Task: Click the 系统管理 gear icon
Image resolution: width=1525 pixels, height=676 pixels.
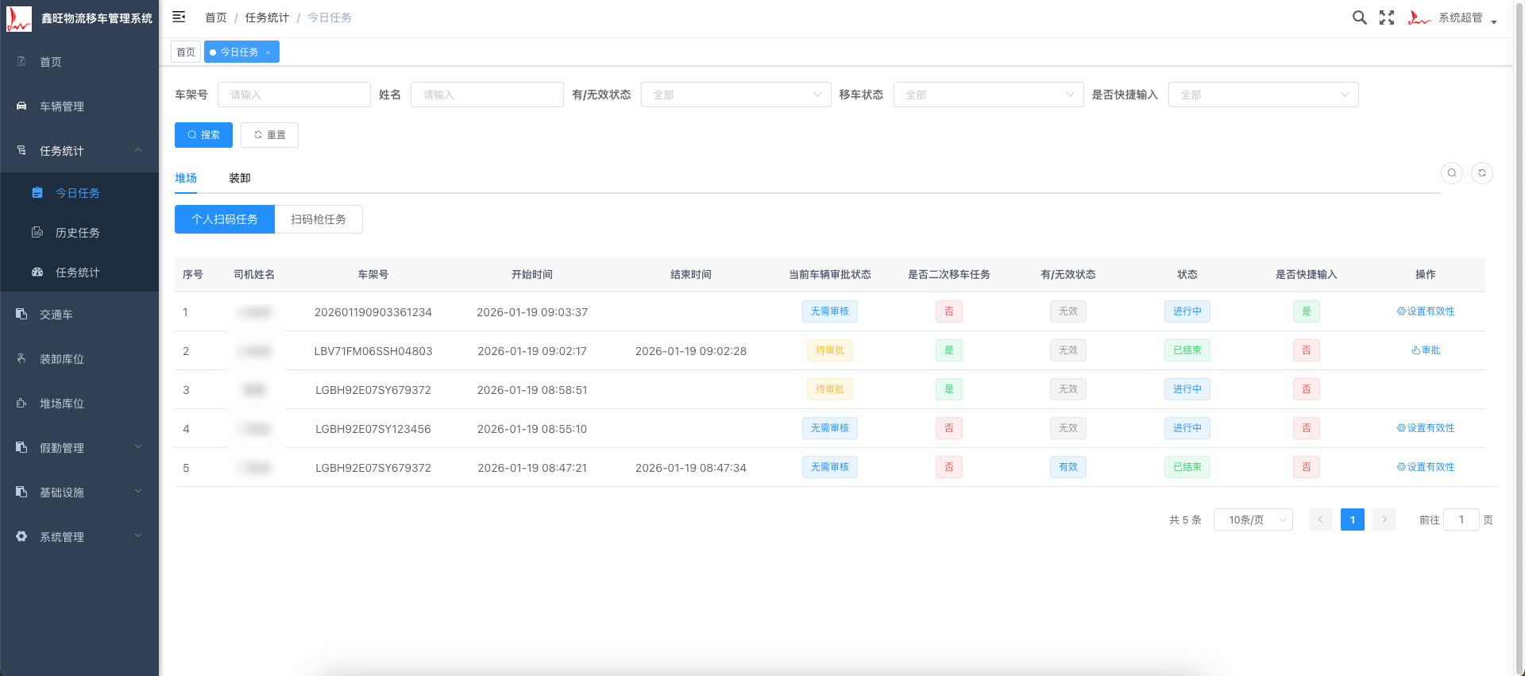Action: [21, 536]
